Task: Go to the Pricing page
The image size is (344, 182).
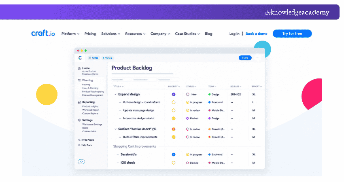Action: point(90,34)
